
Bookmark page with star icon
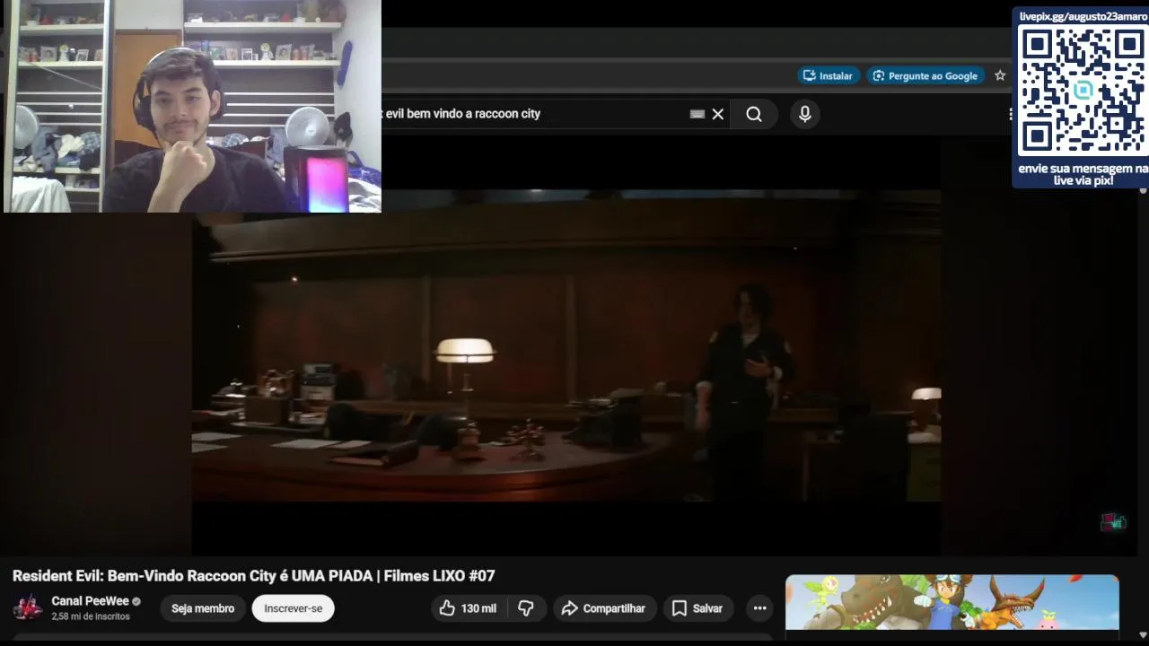[1000, 75]
